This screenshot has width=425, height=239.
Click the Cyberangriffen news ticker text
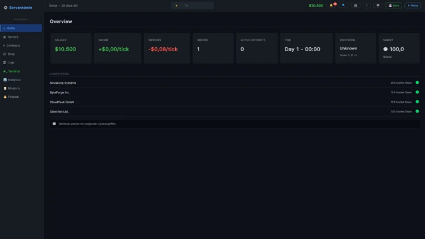pyautogui.click(x=87, y=124)
